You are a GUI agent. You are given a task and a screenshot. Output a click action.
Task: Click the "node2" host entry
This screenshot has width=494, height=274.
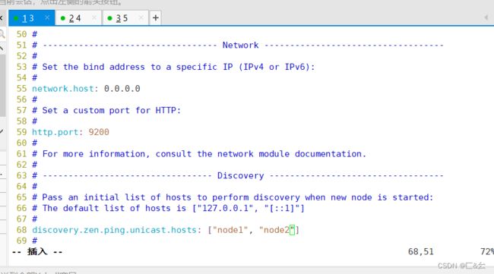pyautogui.click(x=277, y=230)
